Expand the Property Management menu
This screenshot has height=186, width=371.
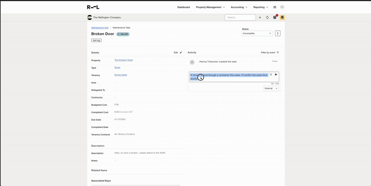tap(210, 7)
